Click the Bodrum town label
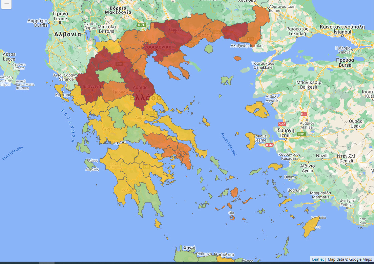The height and width of the screenshot is (264, 374). [x=295, y=190]
